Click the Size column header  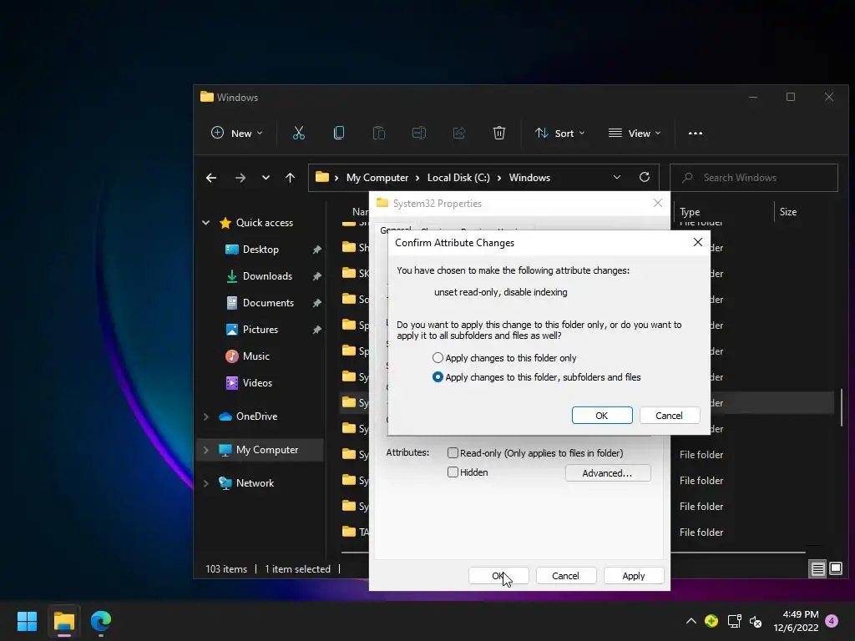coord(787,212)
